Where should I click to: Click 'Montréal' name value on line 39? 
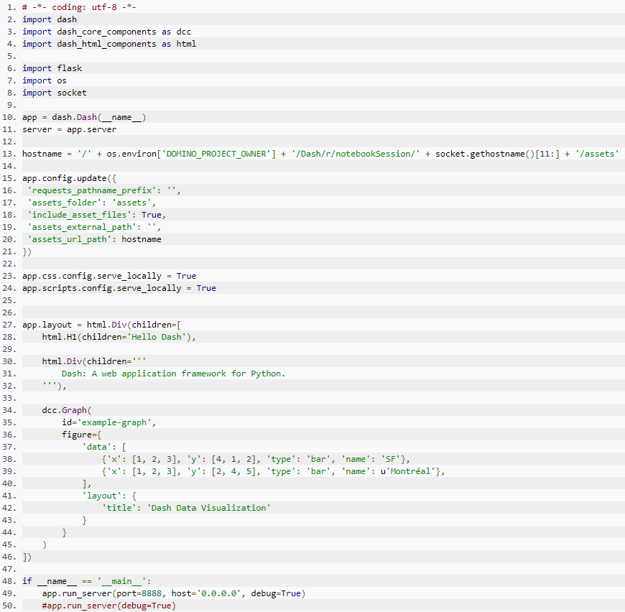tap(410, 471)
